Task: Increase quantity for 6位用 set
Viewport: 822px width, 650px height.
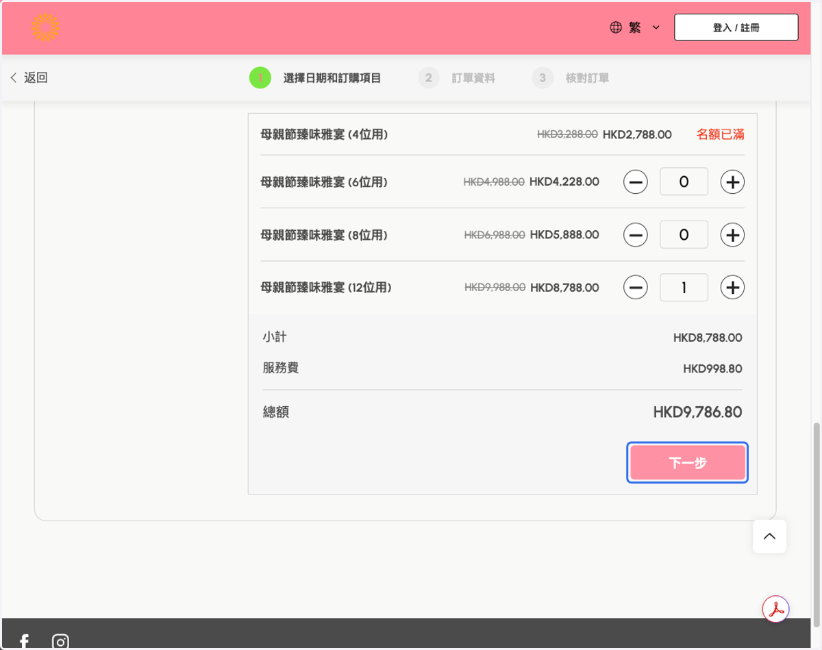Action: [732, 182]
